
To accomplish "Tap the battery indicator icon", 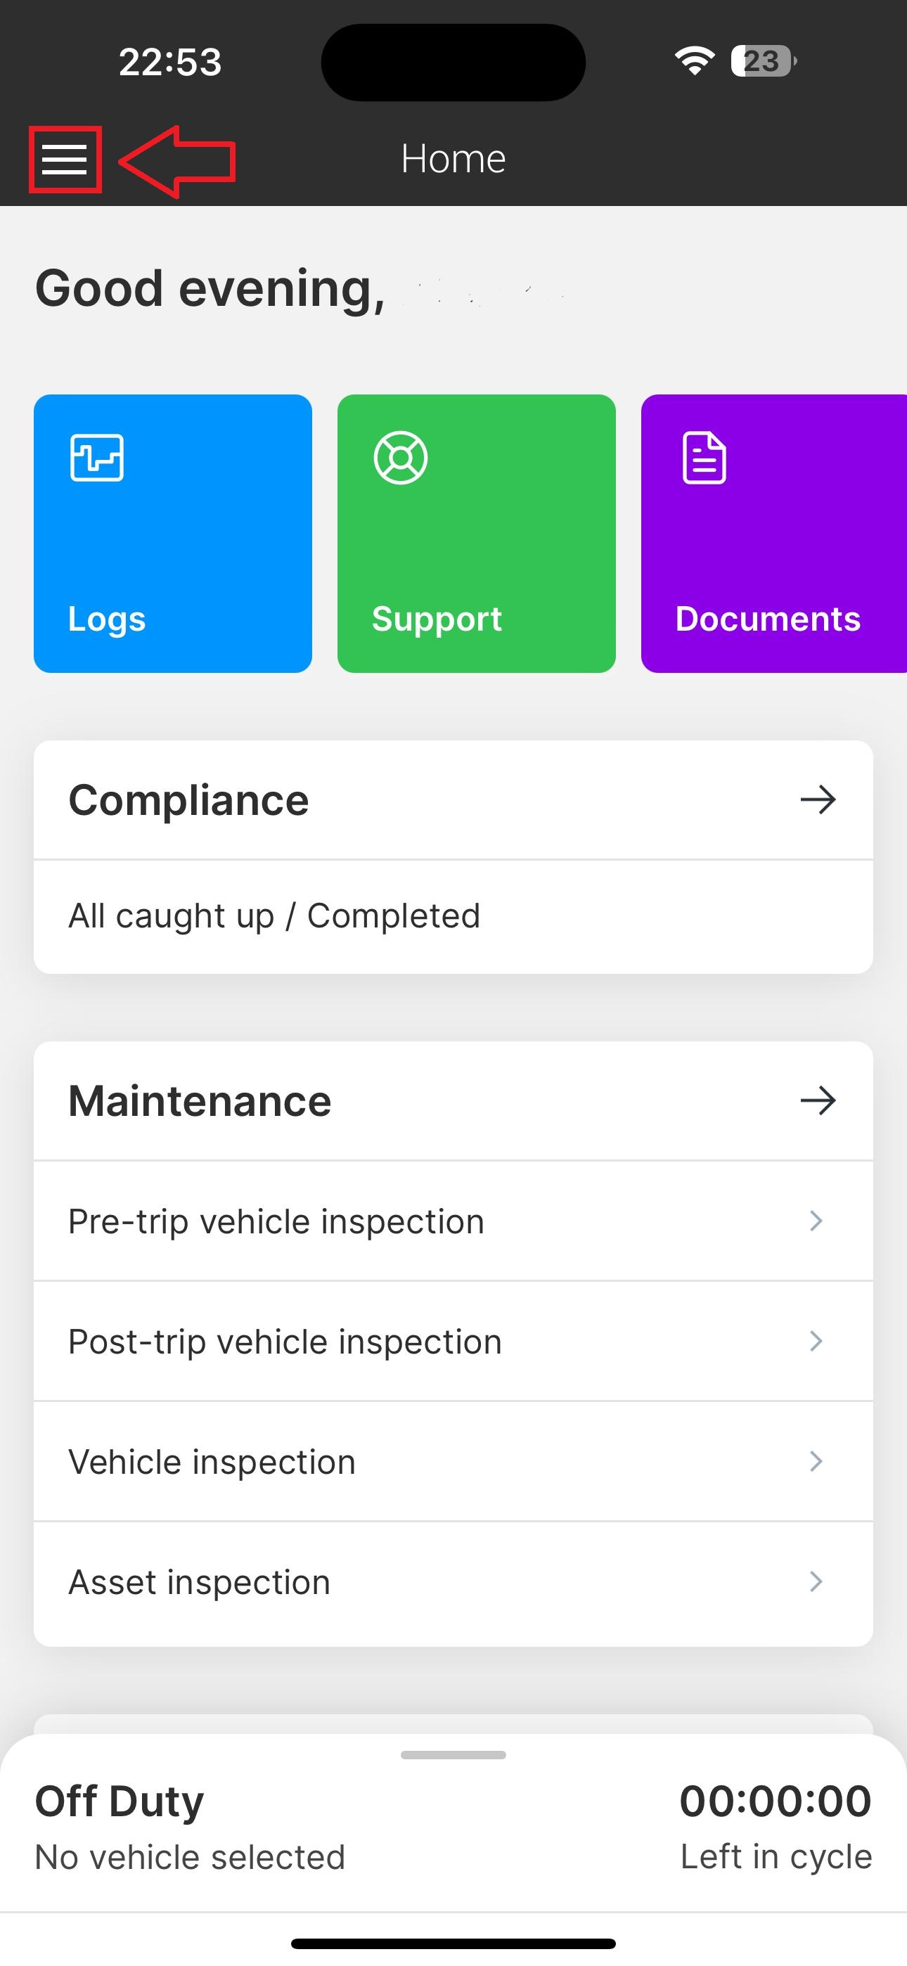I will 763,61.
